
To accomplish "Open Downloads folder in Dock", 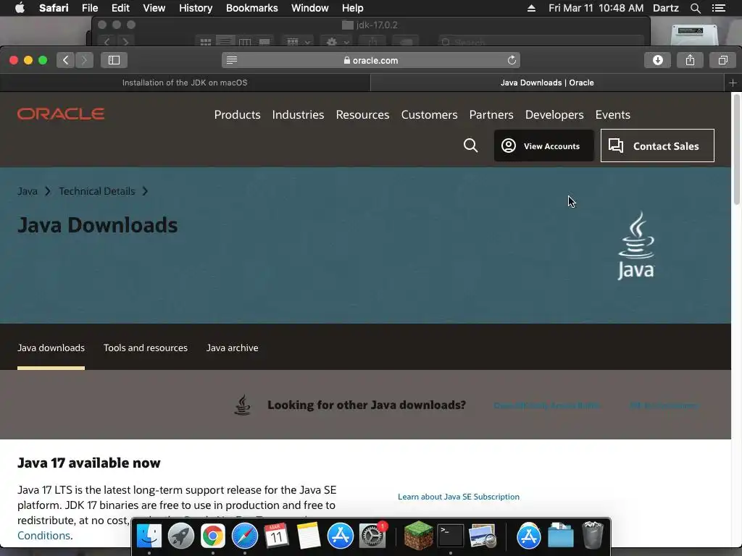I will (x=561, y=536).
